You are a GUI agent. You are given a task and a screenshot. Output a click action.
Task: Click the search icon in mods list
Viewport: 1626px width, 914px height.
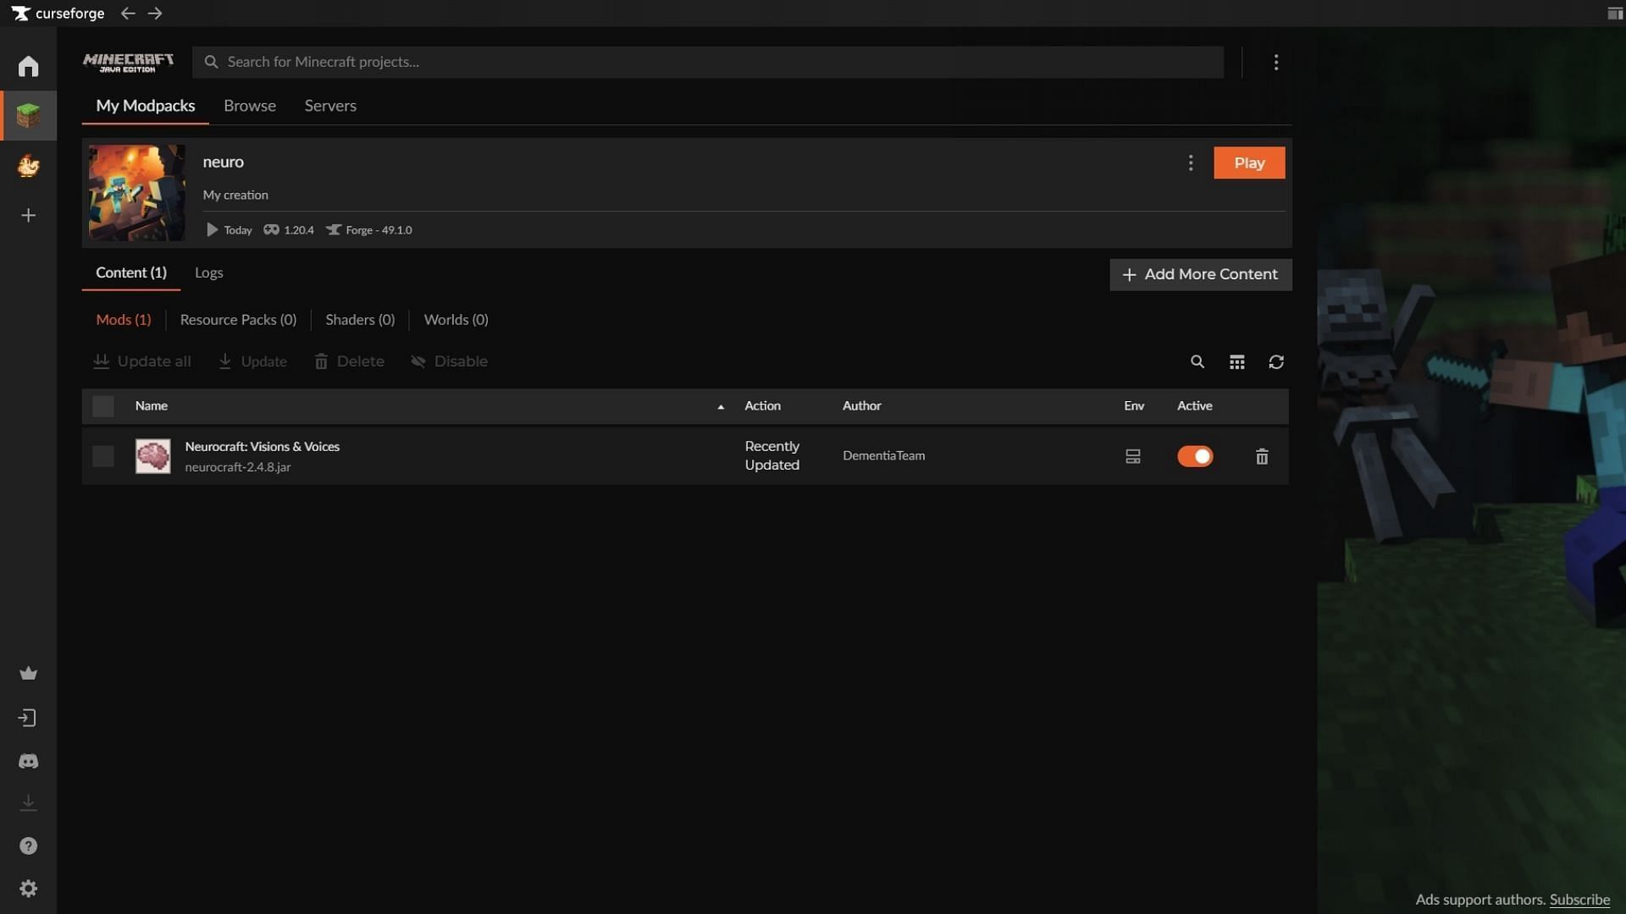coord(1197,361)
